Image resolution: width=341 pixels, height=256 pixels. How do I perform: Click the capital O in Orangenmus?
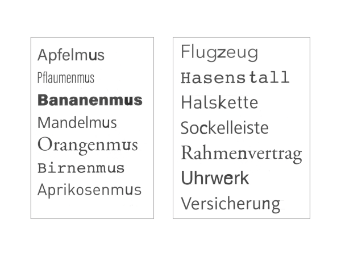44,144
